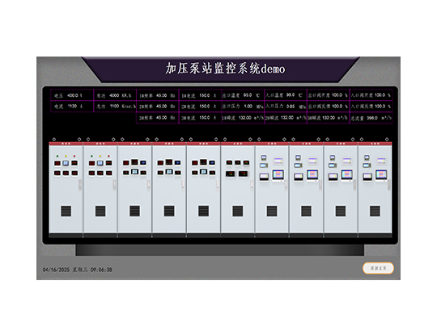Select the ventilation grille on the sixth cabinet
The width and height of the screenshot is (437, 331).
(238, 212)
